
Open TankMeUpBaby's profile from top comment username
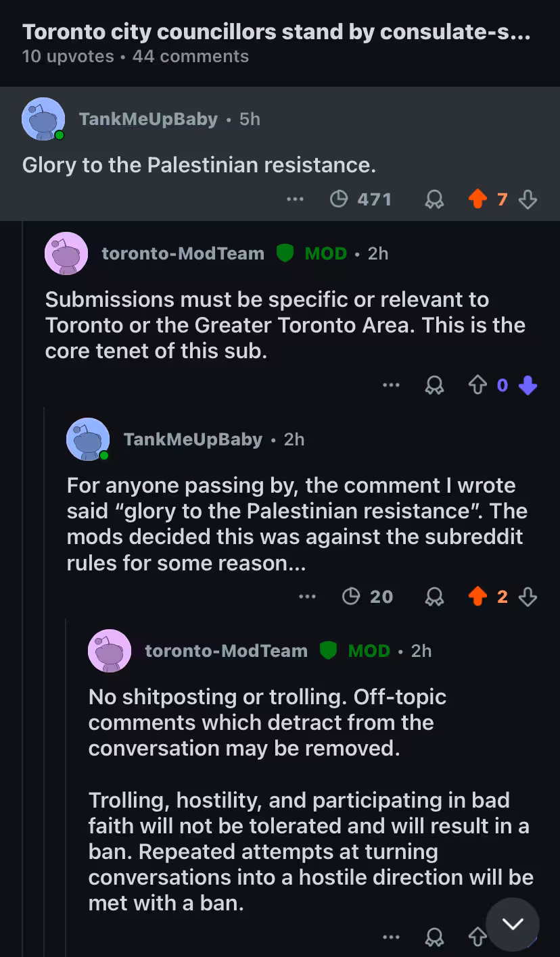(148, 119)
